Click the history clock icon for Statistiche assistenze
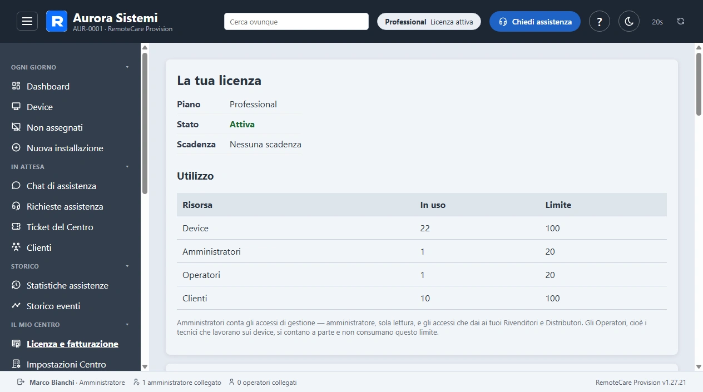Viewport: 703px width, 392px height. [16, 285]
